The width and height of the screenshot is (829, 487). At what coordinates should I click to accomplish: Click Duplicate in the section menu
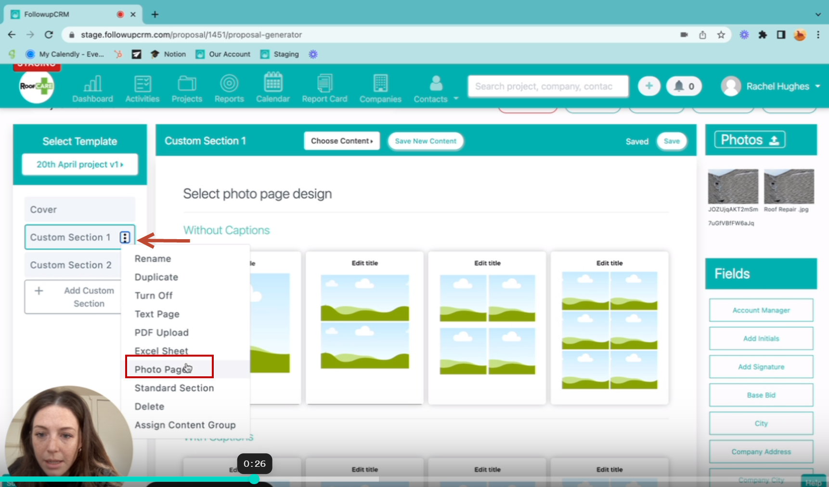coord(156,277)
